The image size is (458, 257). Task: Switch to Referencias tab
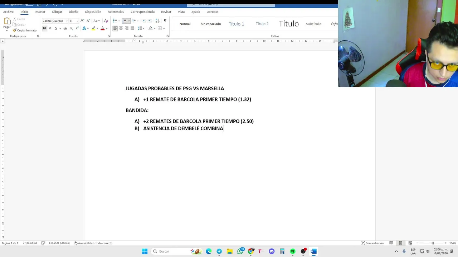pos(116,12)
